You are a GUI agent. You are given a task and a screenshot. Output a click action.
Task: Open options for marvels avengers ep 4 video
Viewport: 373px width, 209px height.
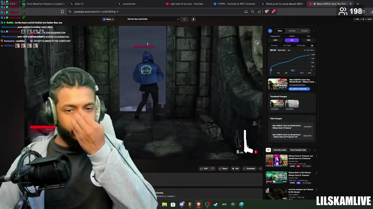(x=316, y=190)
